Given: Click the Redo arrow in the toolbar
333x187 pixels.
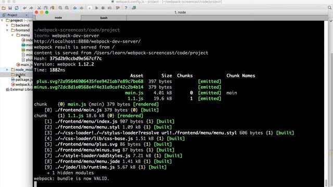Looking at the screenshot, I should (x=31, y=8).
